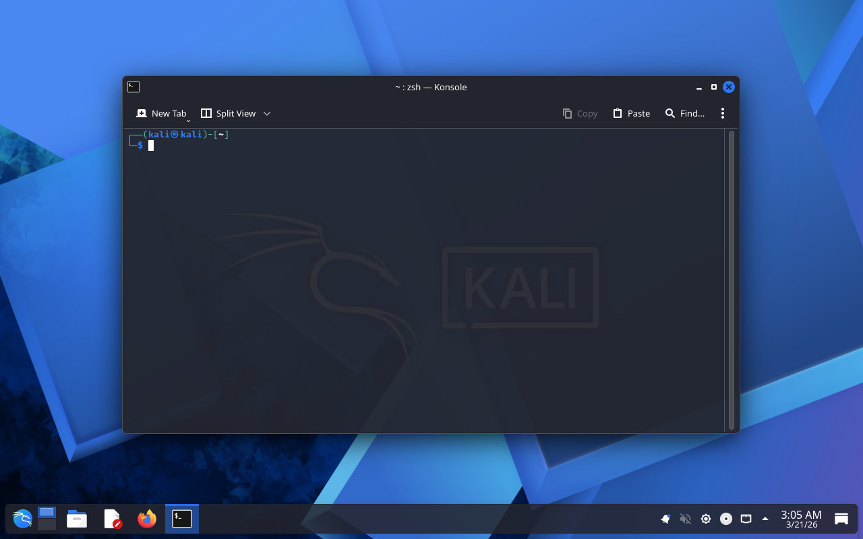Viewport: 863px width, 539px height.
Task: Expand the Split View dropdown chevron
Action: pos(267,114)
